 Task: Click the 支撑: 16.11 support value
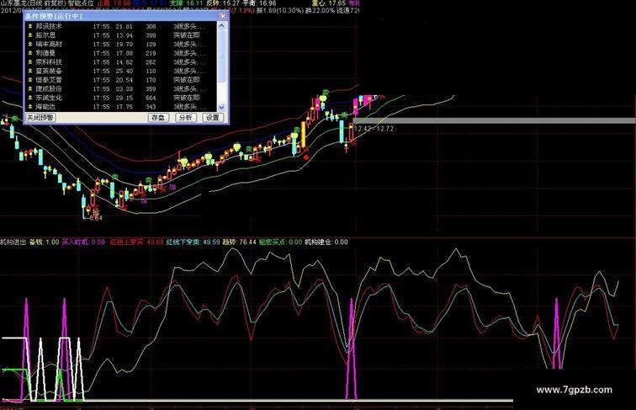pyautogui.click(x=186, y=3)
